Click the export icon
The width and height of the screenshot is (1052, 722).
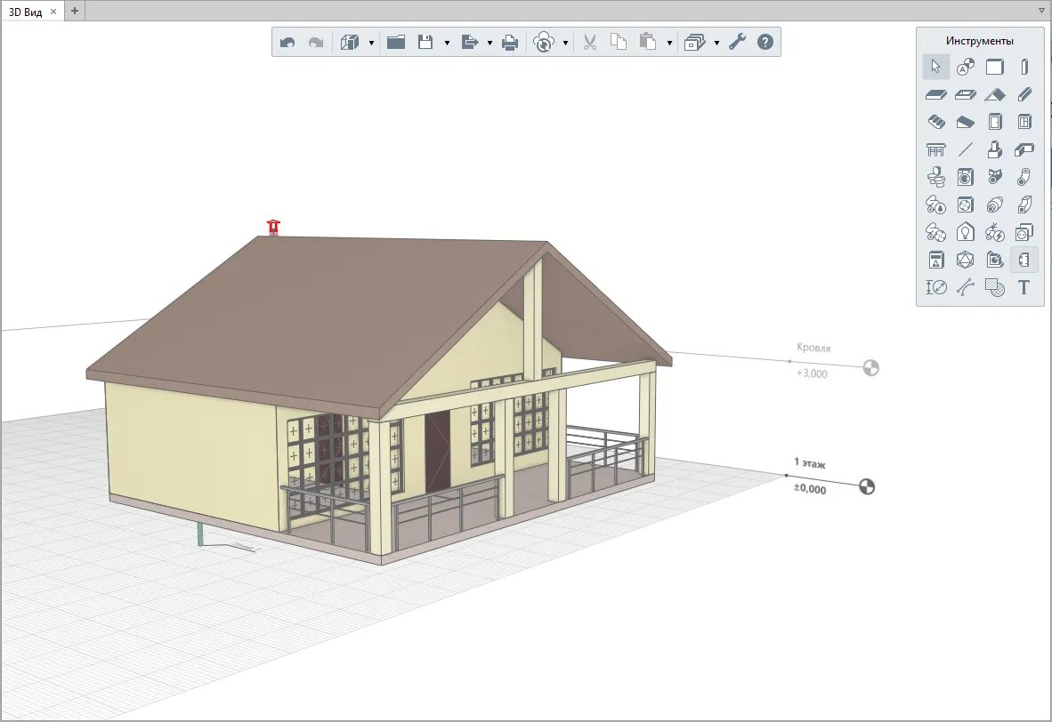[470, 43]
